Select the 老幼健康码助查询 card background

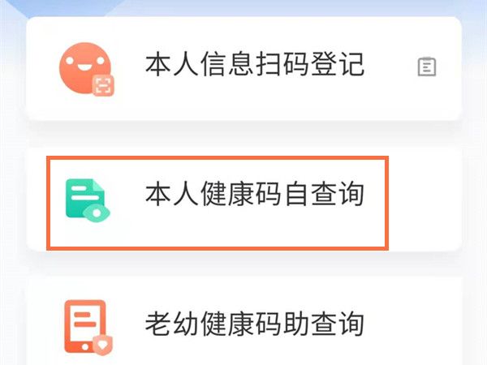[x=244, y=320]
